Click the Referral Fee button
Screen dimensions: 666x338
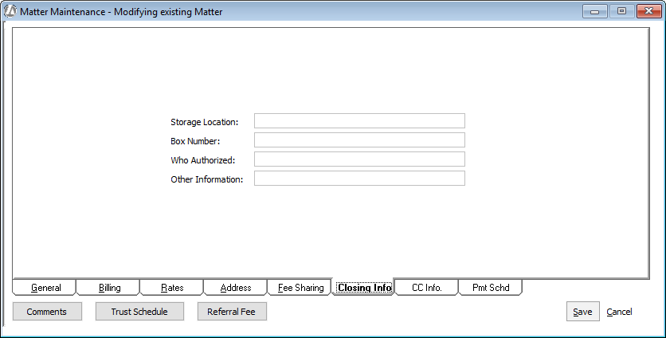click(232, 312)
